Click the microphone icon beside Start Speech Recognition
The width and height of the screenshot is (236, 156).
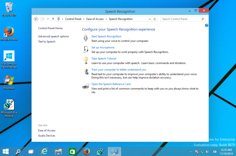click(86, 38)
